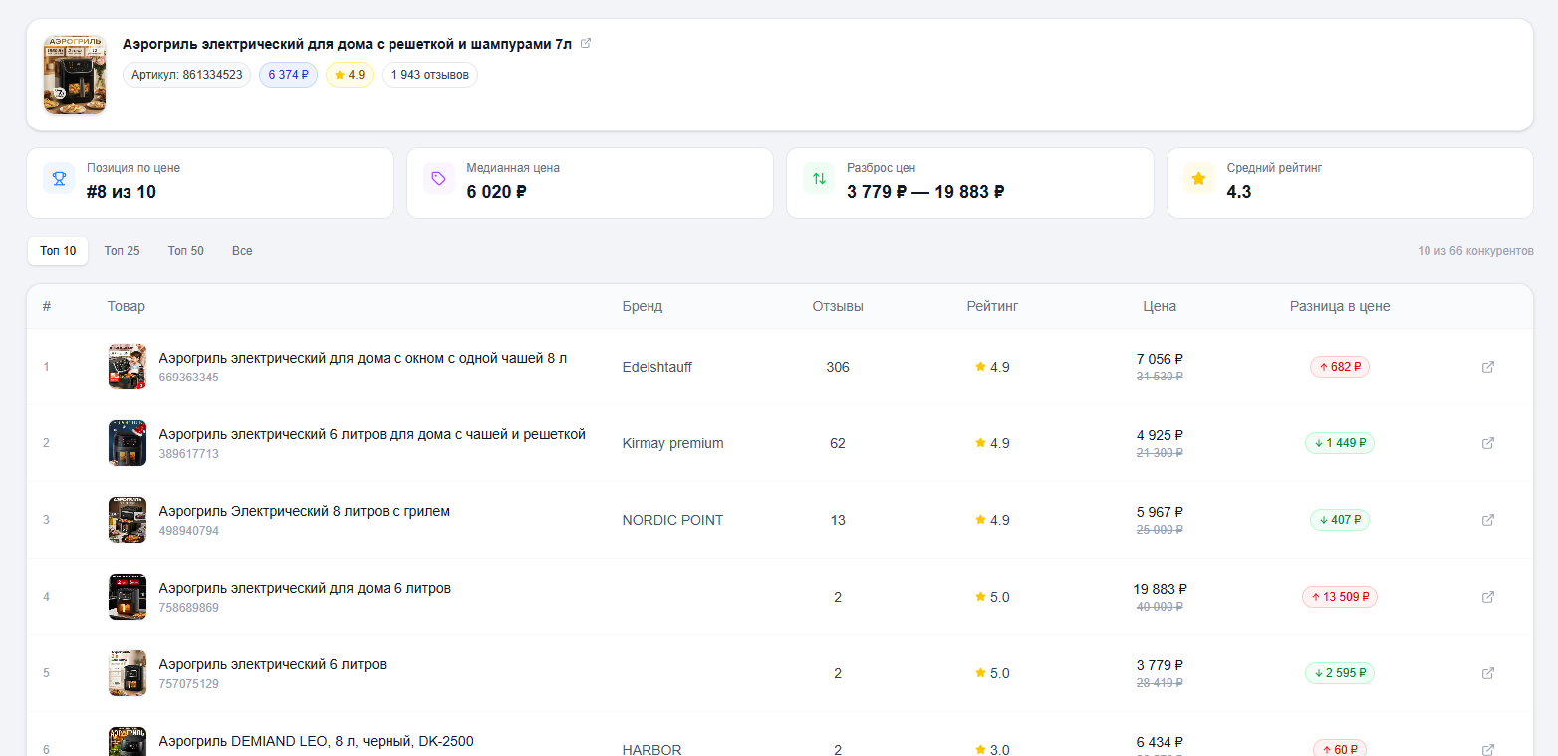
Task: Click brand name Edelshtauff
Action: (x=657, y=367)
